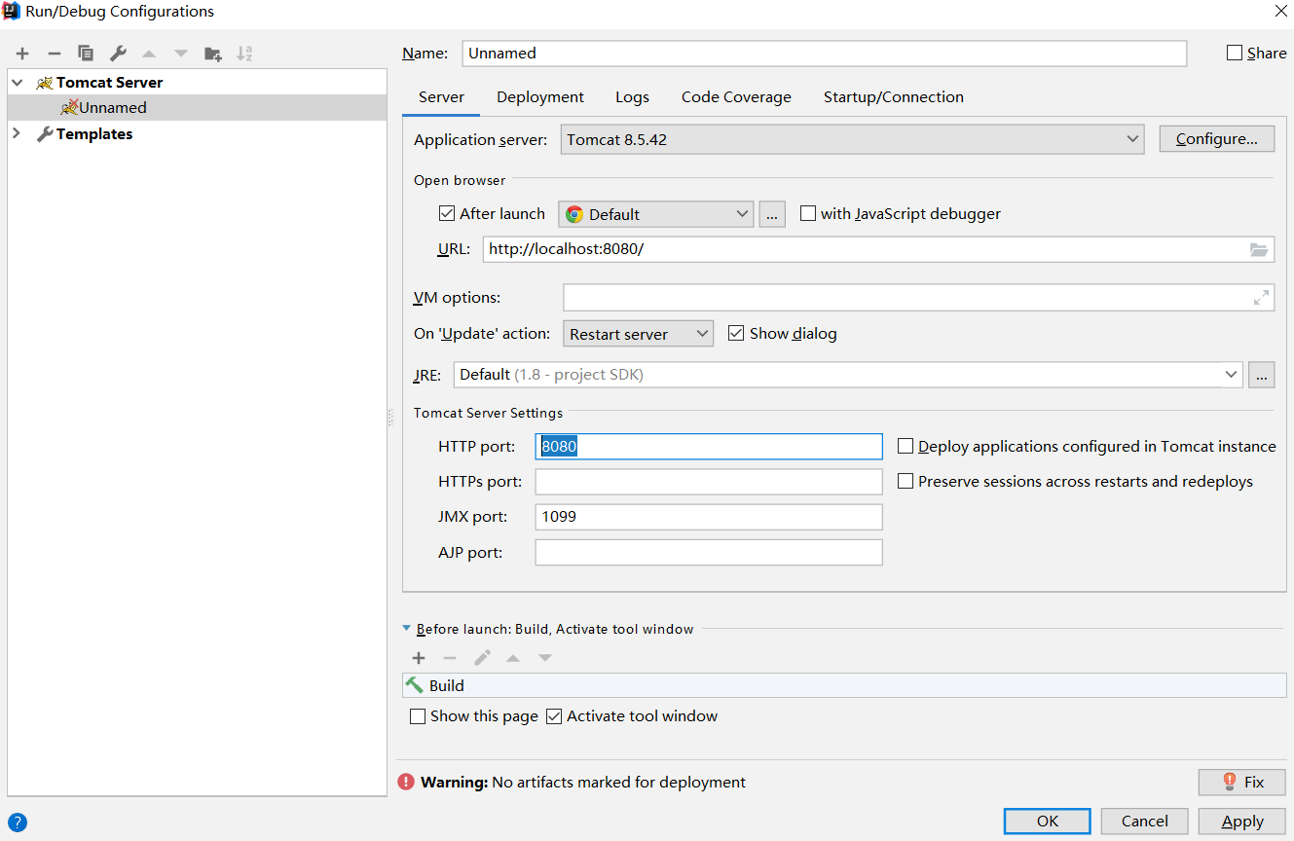This screenshot has height=841, width=1294.
Task: Click the HTTP port field
Action: [709, 447]
